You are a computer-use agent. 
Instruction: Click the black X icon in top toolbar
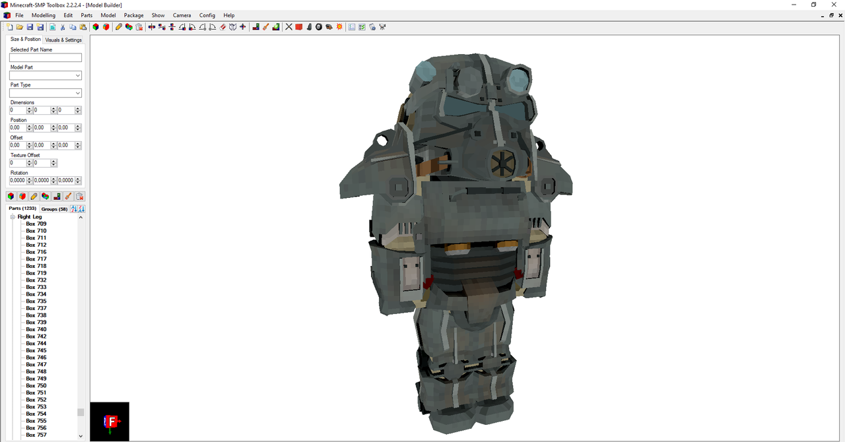pyautogui.click(x=288, y=27)
